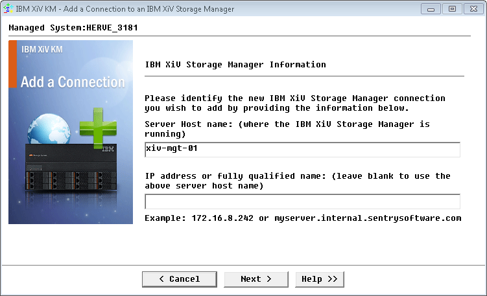Screen dimensions: 487x296
Task: Click the Managed System HERVE_3181 label
Action: [x=73, y=28]
